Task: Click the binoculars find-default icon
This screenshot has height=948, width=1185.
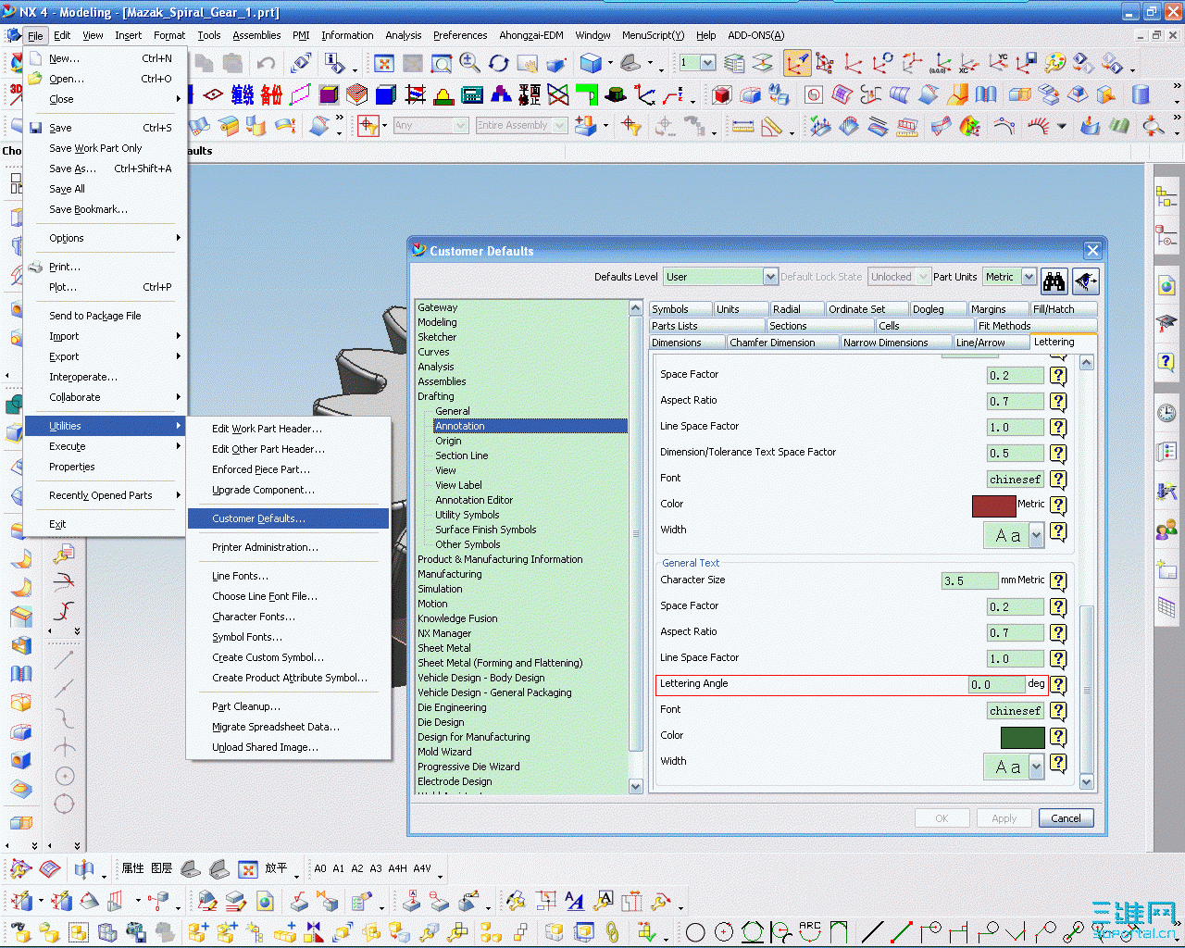Action: 1054,280
